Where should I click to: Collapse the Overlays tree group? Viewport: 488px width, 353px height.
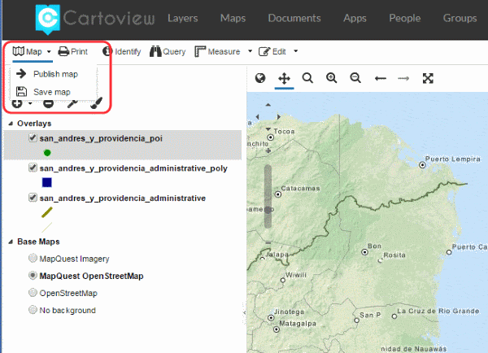pos(11,124)
